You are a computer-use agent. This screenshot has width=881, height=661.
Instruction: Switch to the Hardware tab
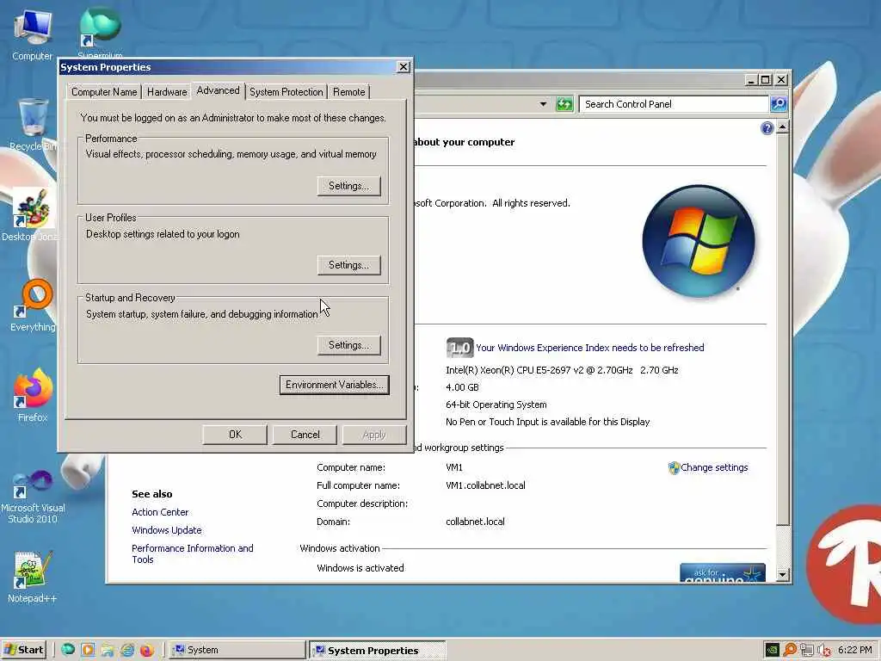pos(167,91)
